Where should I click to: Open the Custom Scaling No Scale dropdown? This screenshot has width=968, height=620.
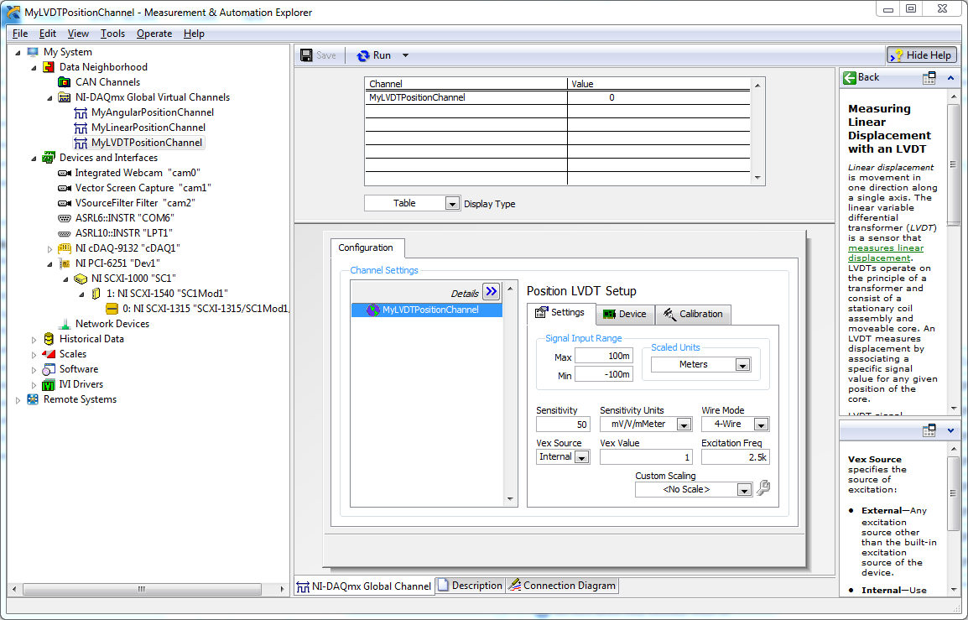pos(745,490)
